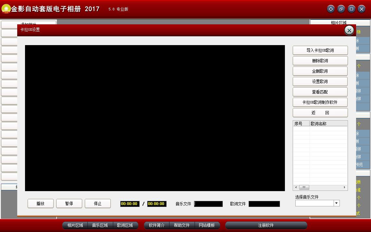Image resolution: width=371 pixels, height=232 pixels.
Task: Click the 歌词文件 input field
Action: 264,204
